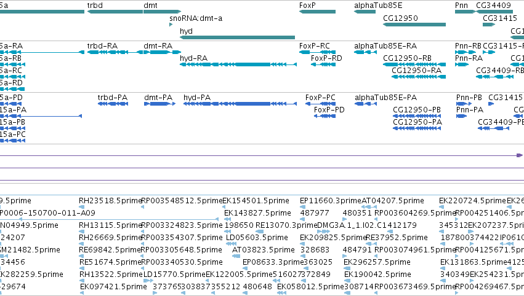Viewport: 524px width, 296px height.
Task: Click the dmt-PA protein label
Action: click(x=158, y=98)
